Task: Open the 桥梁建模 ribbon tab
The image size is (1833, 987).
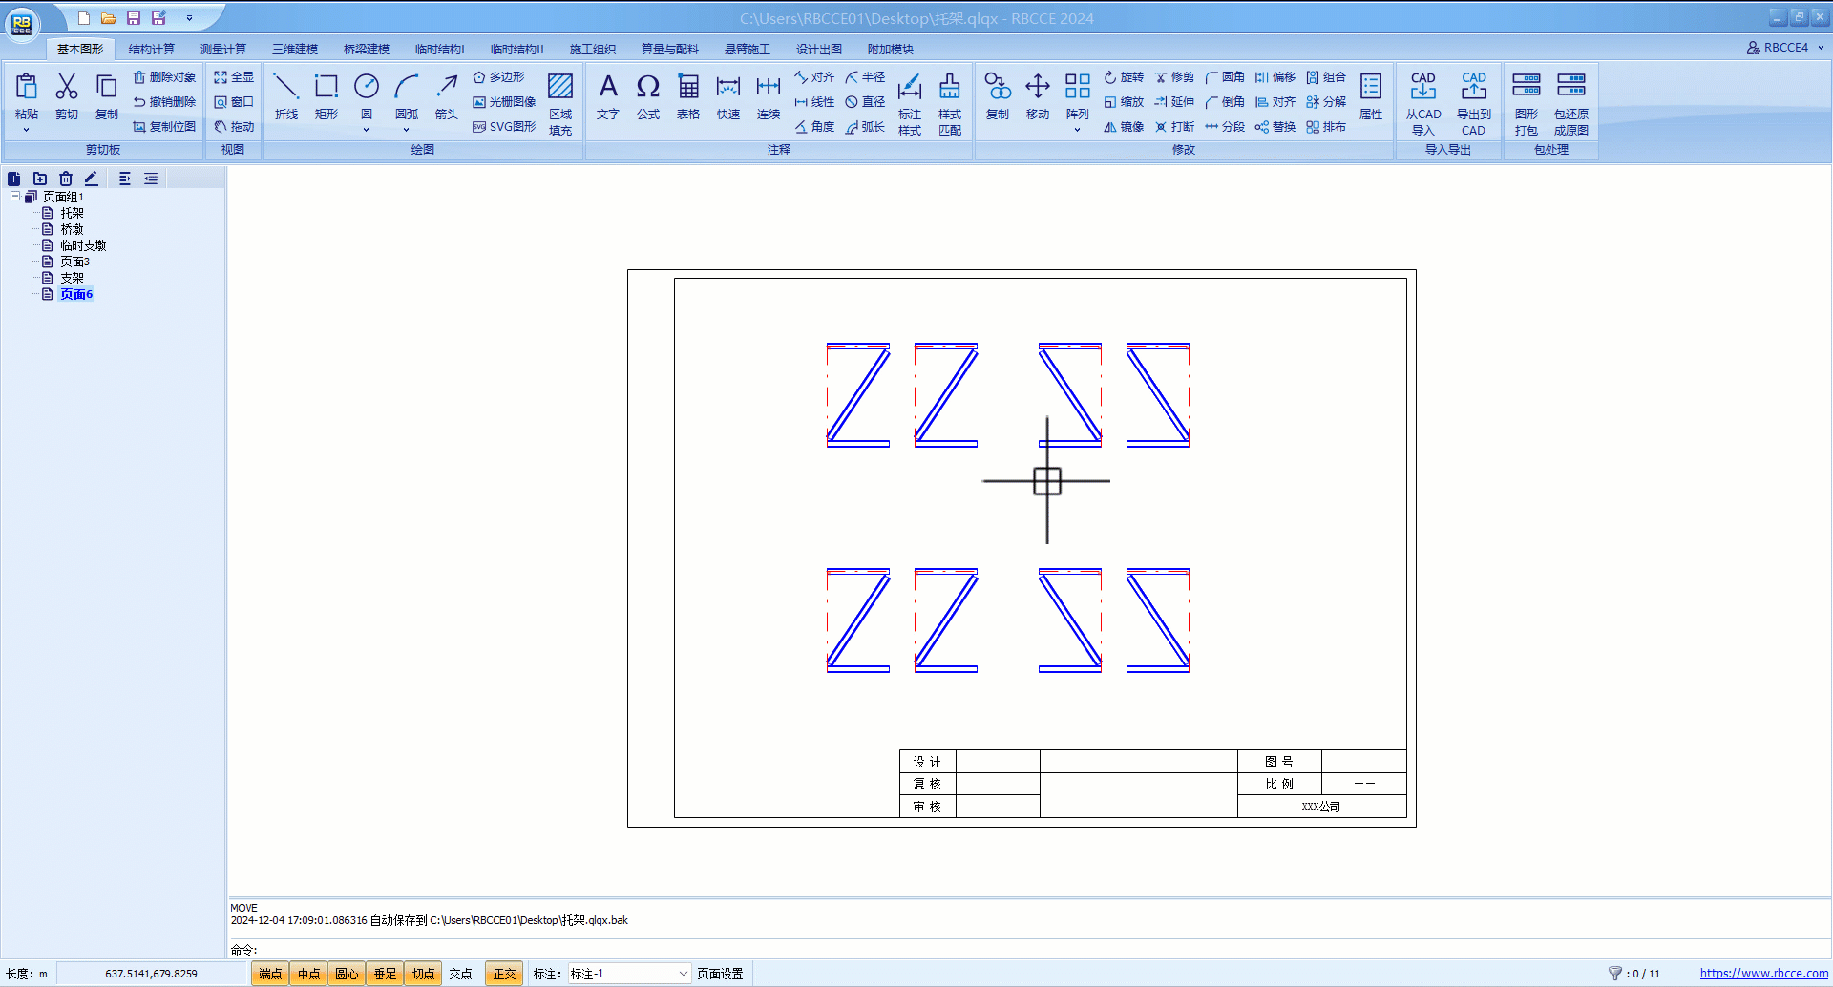Action: pyautogui.click(x=367, y=50)
